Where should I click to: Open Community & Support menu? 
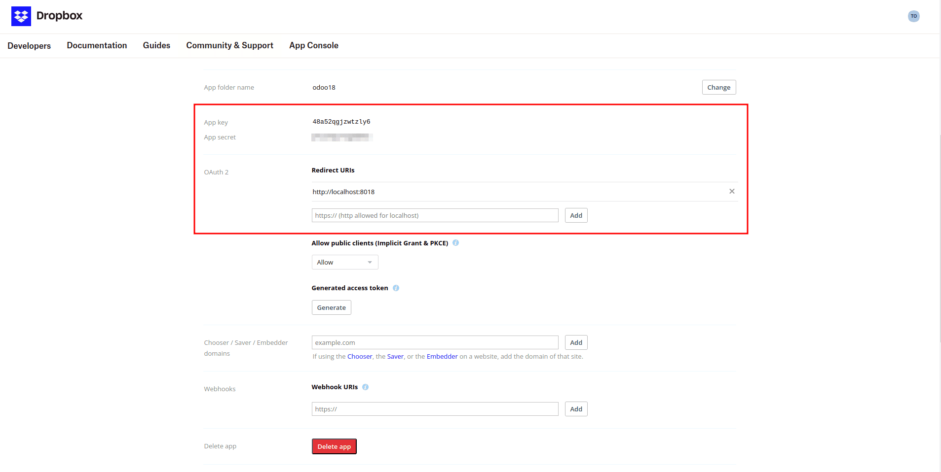229,45
